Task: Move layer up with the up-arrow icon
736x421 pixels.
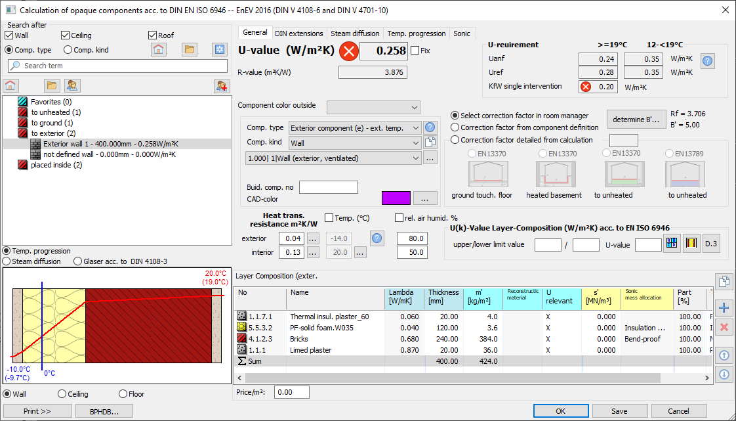Action: coord(724,355)
